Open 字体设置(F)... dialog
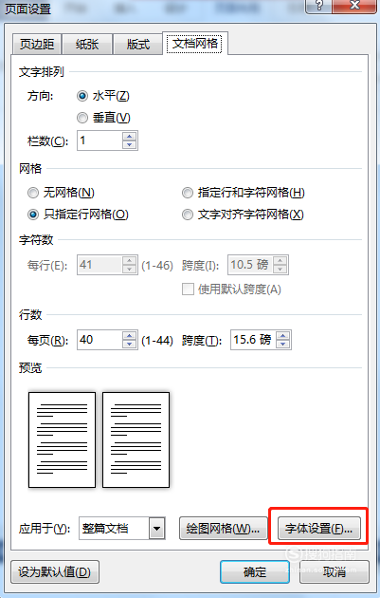The height and width of the screenshot is (598, 380). [x=319, y=528]
